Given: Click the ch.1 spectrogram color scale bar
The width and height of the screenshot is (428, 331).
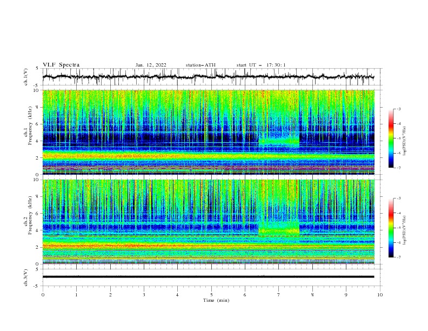Looking at the screenshot, I should (391, 138).
